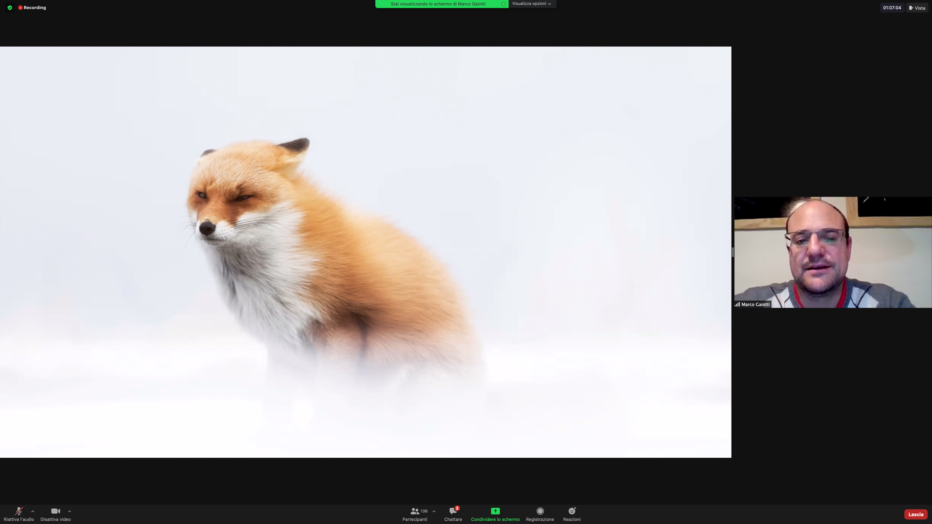Image resolution: width=932 pixels, height=524 pixels.
Task: Turn off camera with Disattiva video
Action: click(x=55, y=514)
